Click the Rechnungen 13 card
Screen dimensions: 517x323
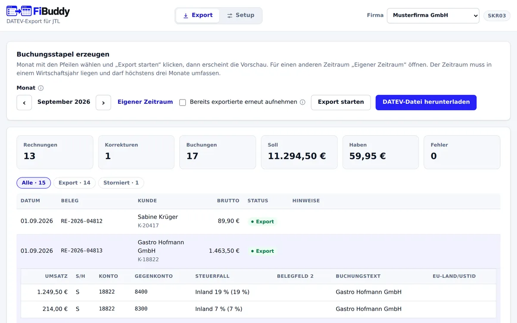pyautogui.click(x=55, y=152)
